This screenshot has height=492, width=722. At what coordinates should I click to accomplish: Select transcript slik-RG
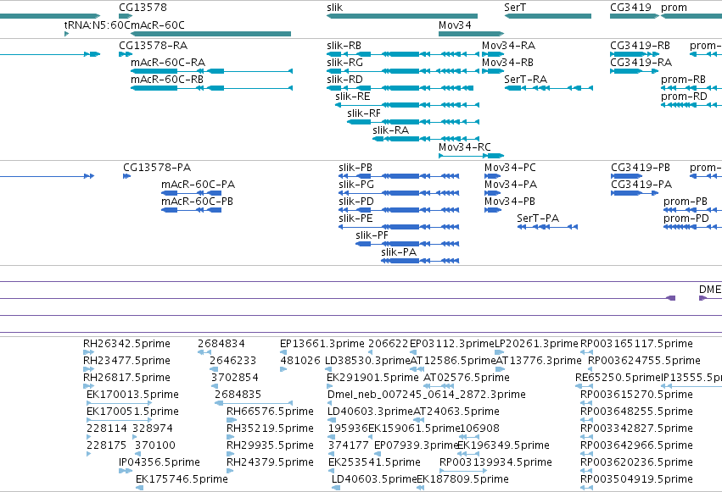(403, 71)
